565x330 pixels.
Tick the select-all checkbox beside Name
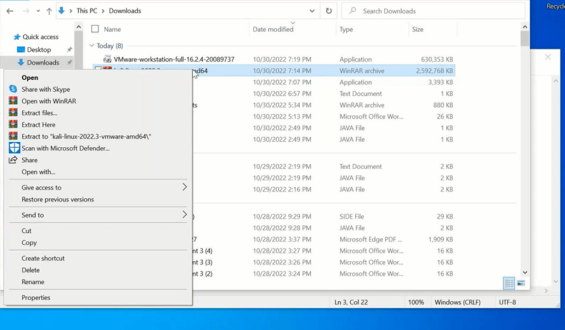(x=95, y=29)
